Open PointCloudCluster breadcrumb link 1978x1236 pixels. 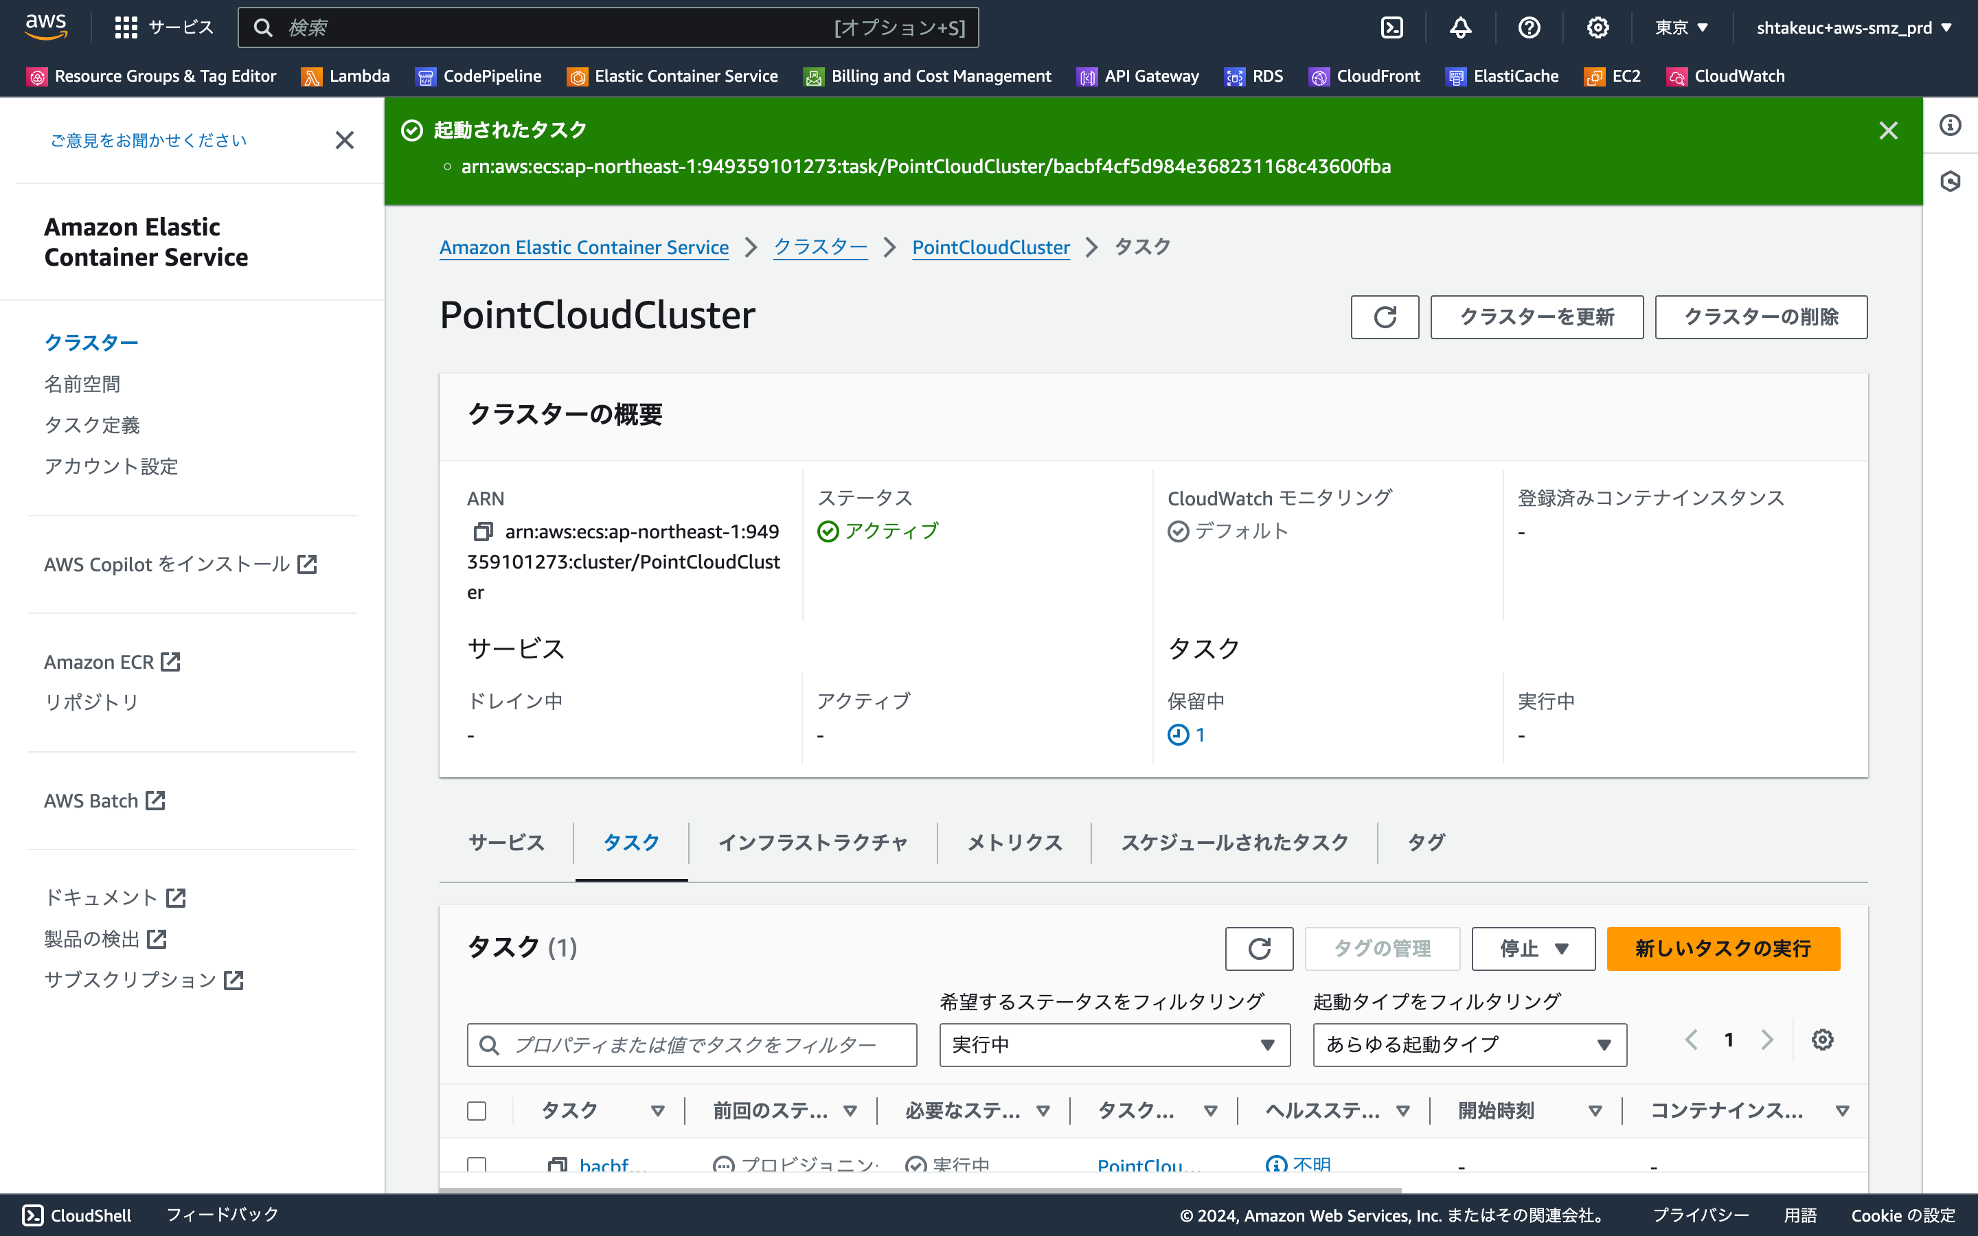(990, 247)
